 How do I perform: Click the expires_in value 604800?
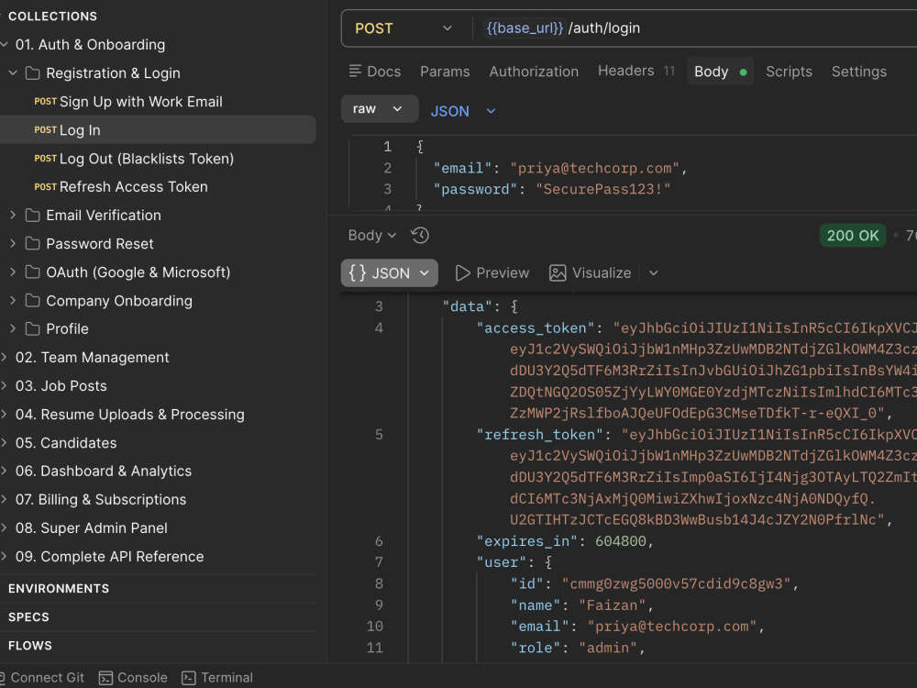[621, 541]
